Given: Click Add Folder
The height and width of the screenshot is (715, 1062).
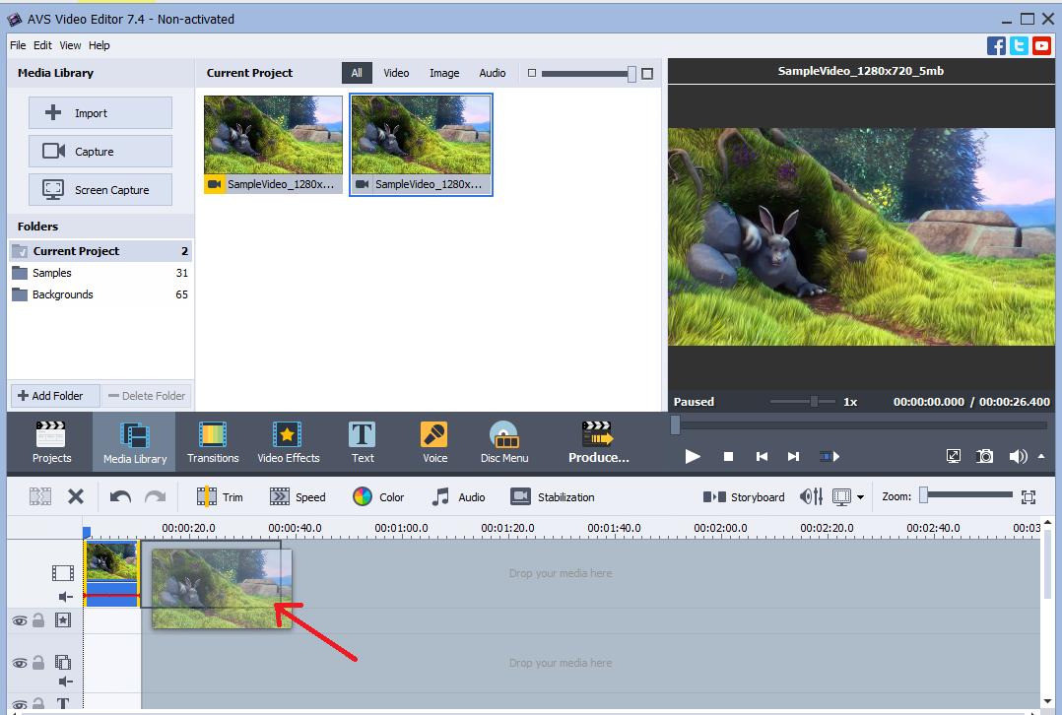Looking at the screenshot, I should pos(54,396).
